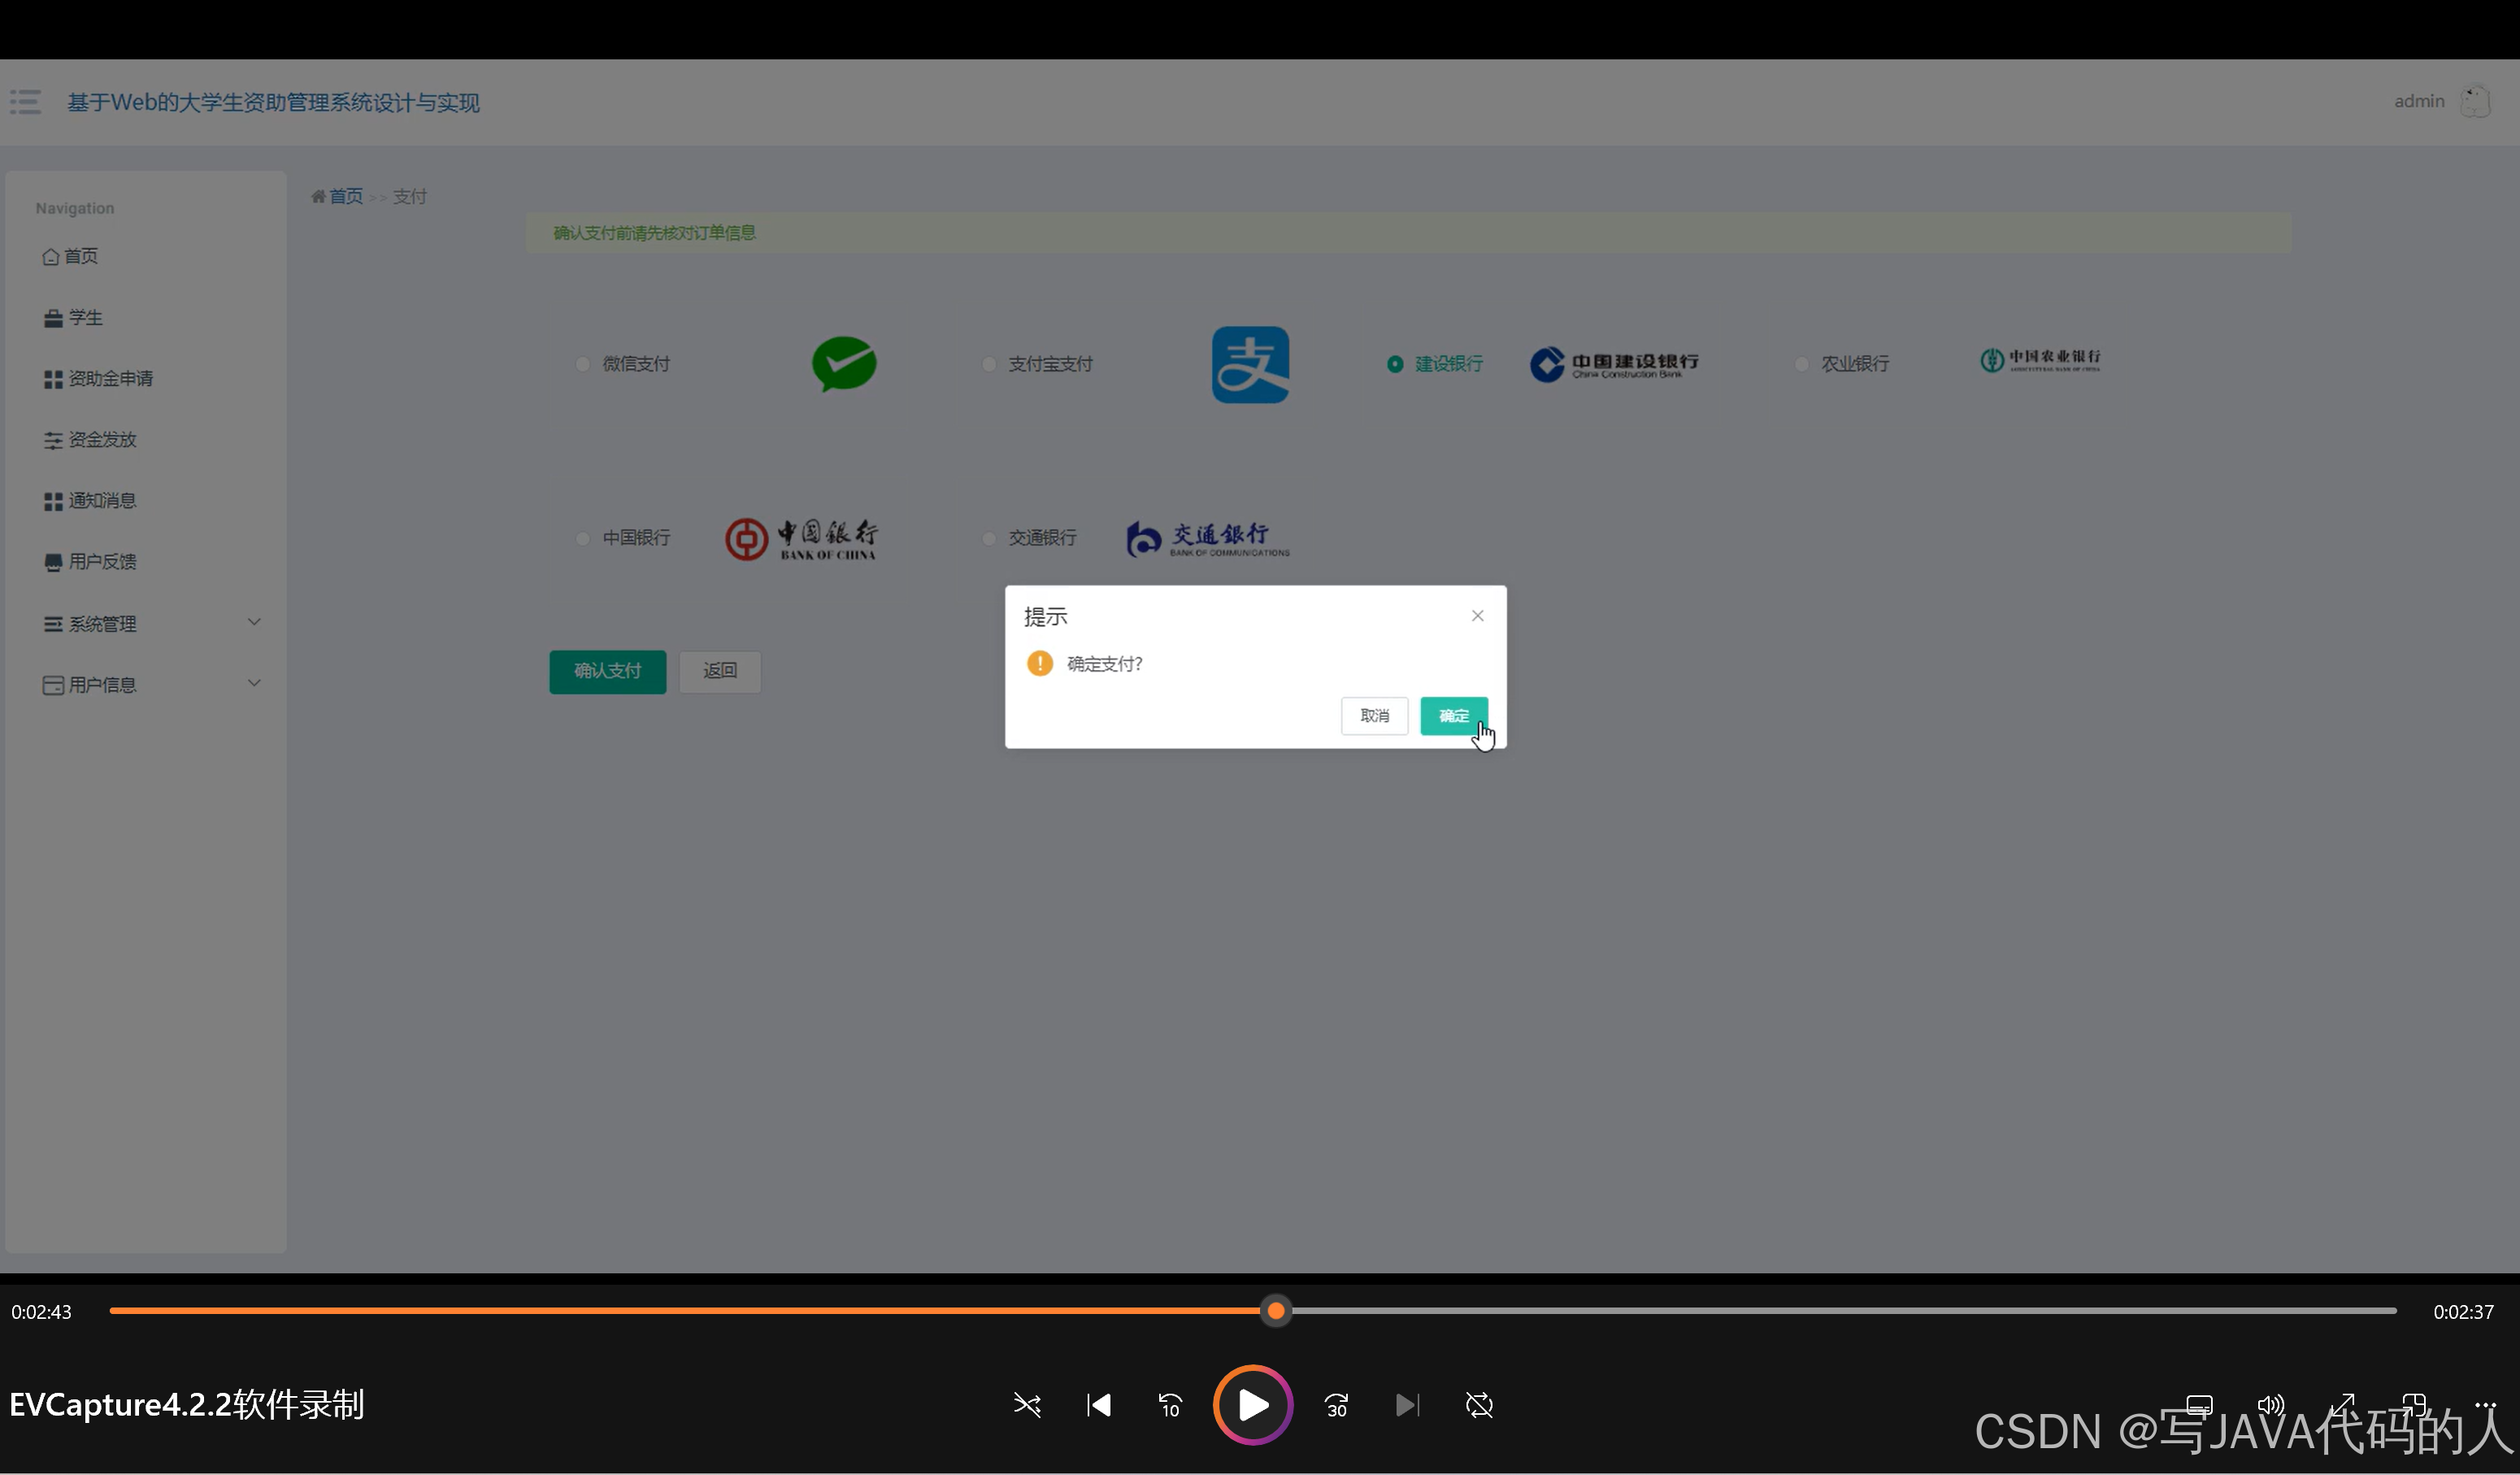The height and width of the screenshot is (1475, 2520).
Task: Open the player's more options menu
Action: click(x=2485, y=1405)
